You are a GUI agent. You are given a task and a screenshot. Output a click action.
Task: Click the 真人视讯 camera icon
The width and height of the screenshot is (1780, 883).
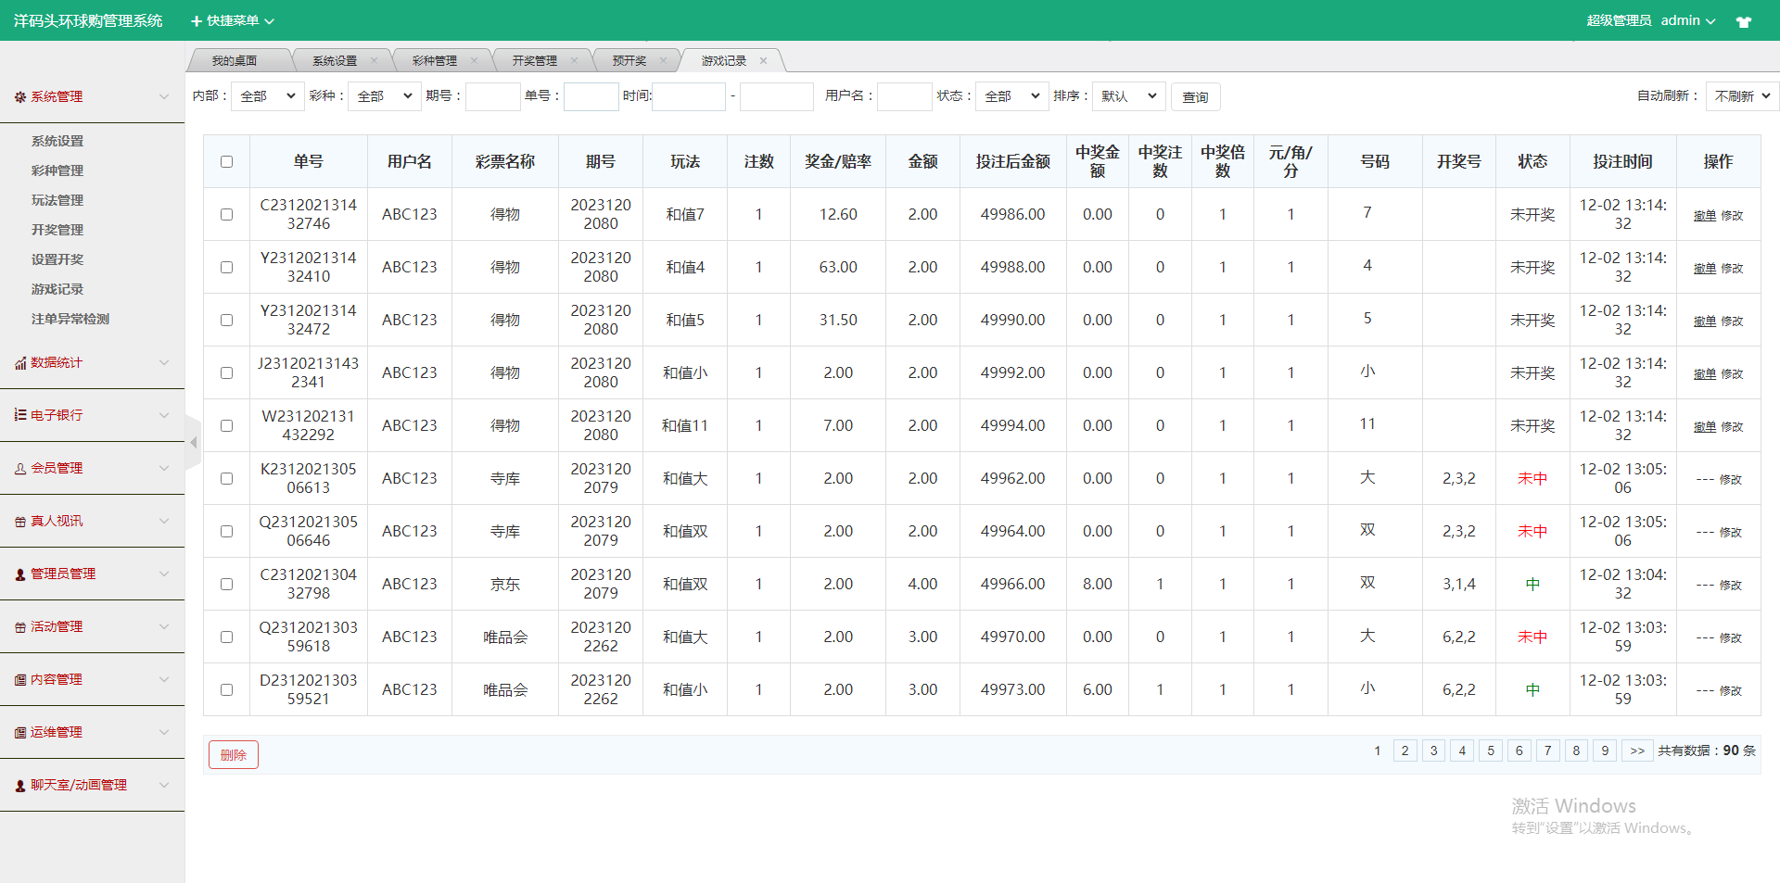click(x=20, y=521)
